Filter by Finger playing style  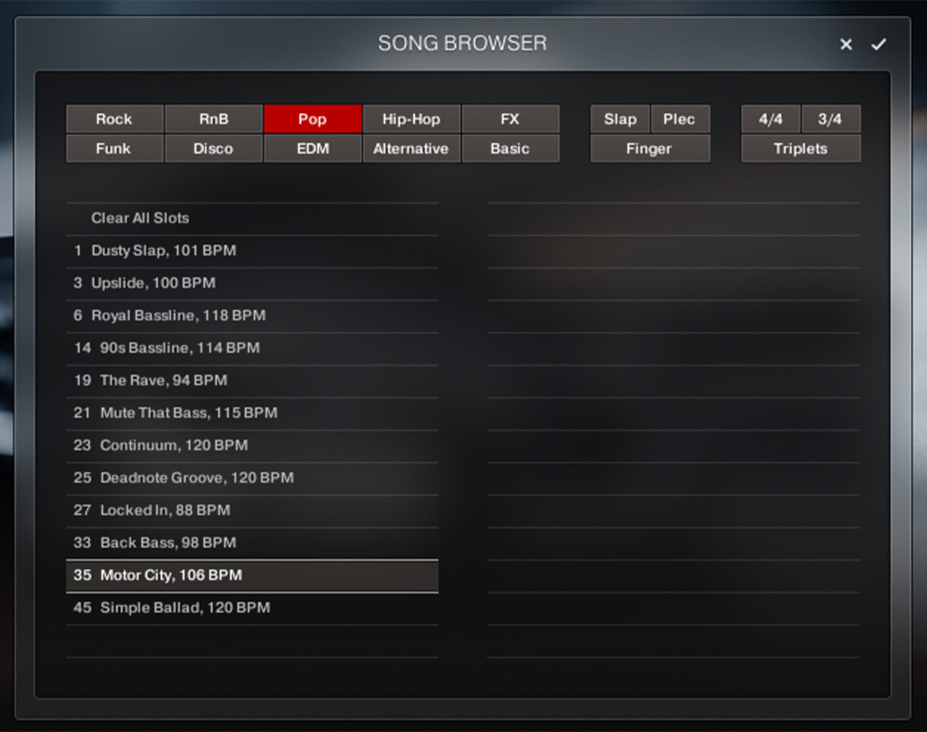click(x=649, y=149)
